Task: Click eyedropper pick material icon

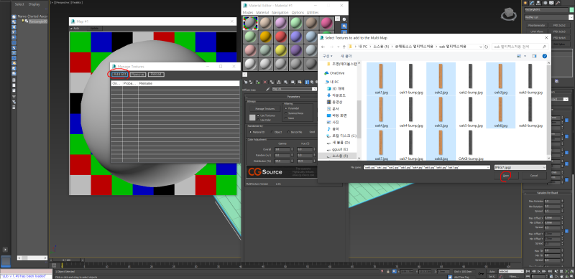Action: pyautogui.click(x=267, y=89)
